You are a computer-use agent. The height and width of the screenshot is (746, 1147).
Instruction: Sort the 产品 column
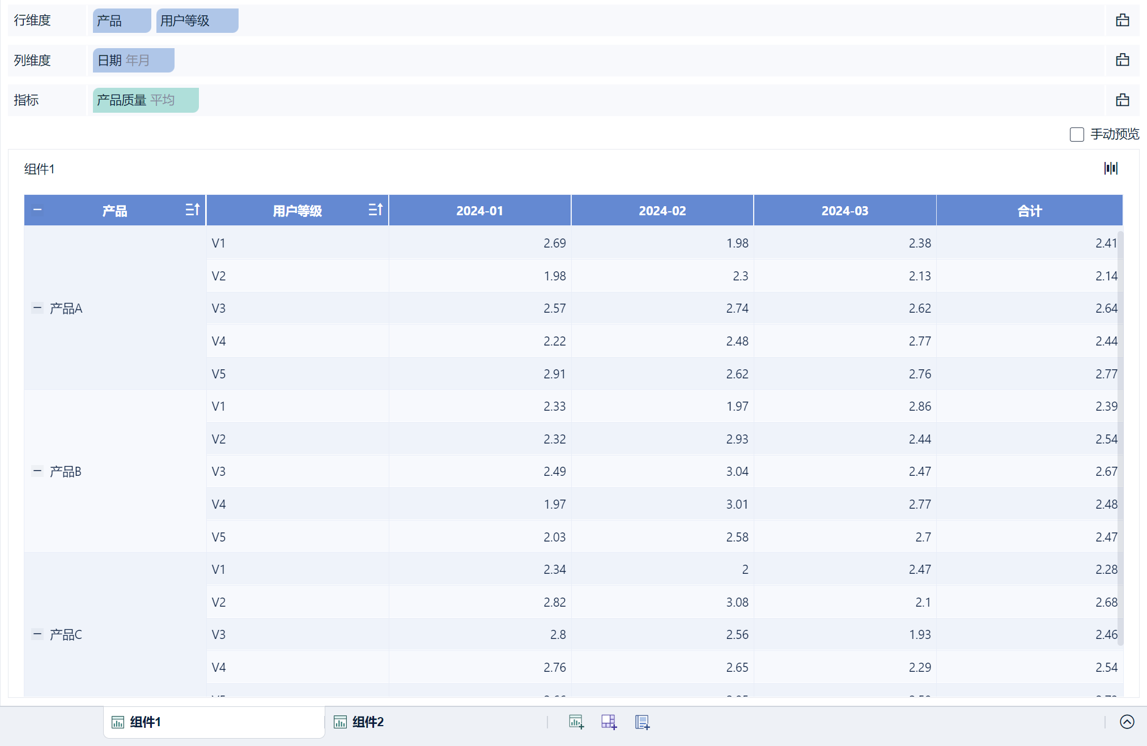coord(192,210)
